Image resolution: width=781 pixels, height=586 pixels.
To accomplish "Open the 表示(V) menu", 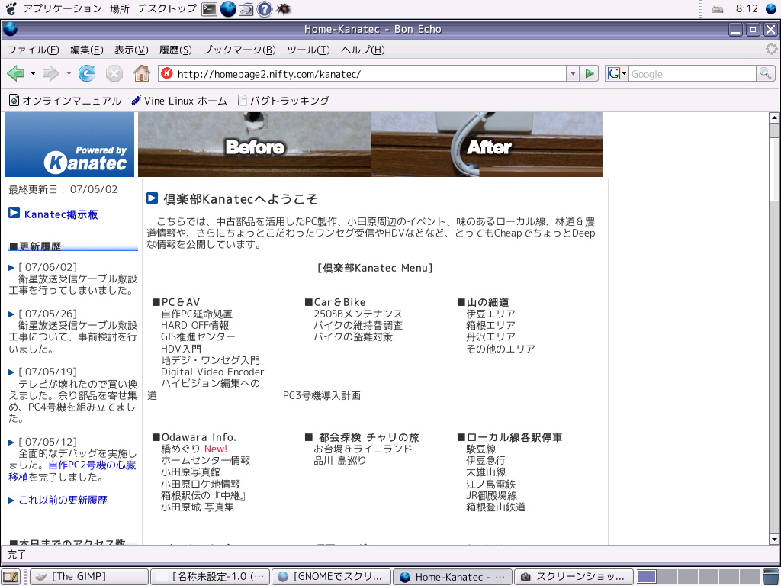I will pos(131,50).
